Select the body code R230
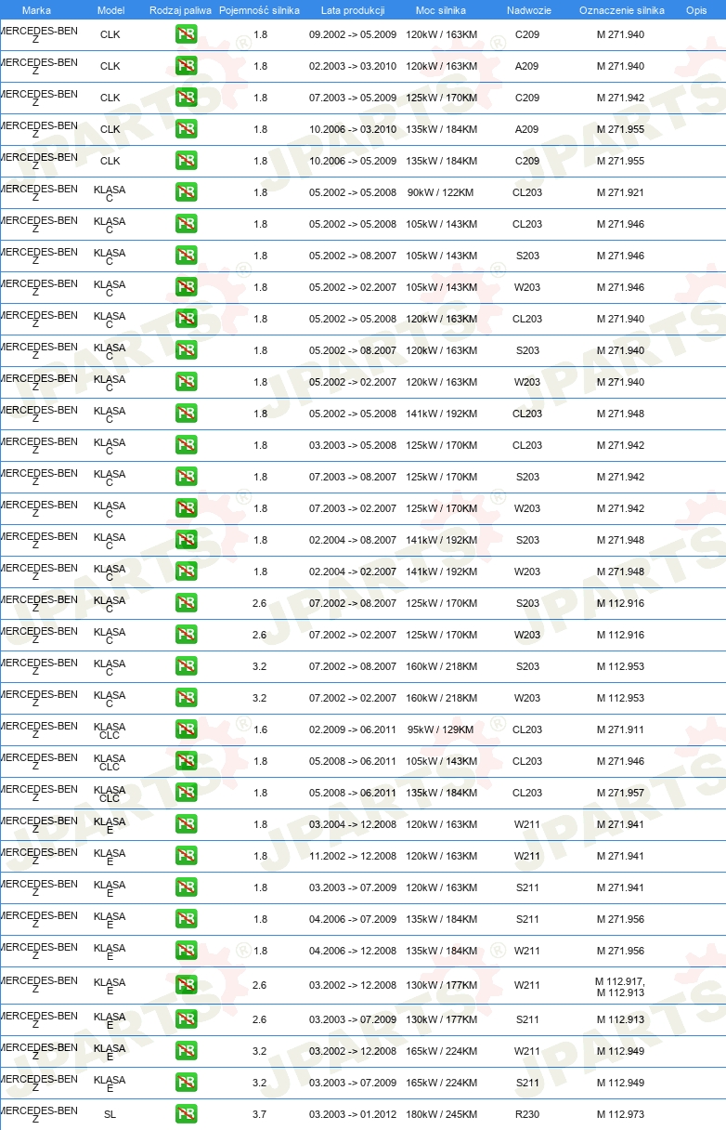 [527, 1114]
